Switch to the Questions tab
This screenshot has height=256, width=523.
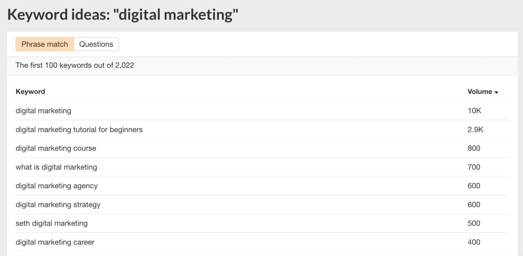(96, 44)
